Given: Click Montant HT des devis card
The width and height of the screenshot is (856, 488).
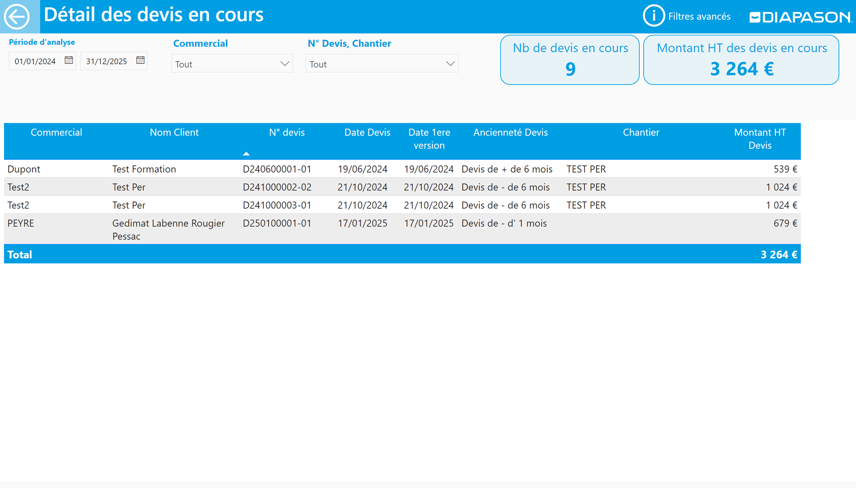Looking at the screenshot, I should tap(741, 60).
